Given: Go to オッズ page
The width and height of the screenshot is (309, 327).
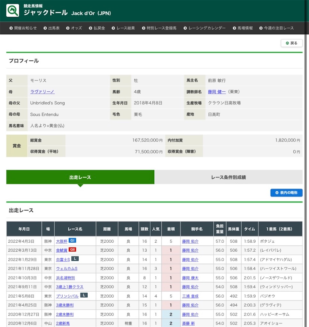Looking at the screenshot, I should [x=74, y=28].
